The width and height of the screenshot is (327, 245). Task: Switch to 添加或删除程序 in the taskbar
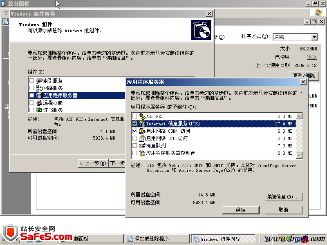[157, 239]
